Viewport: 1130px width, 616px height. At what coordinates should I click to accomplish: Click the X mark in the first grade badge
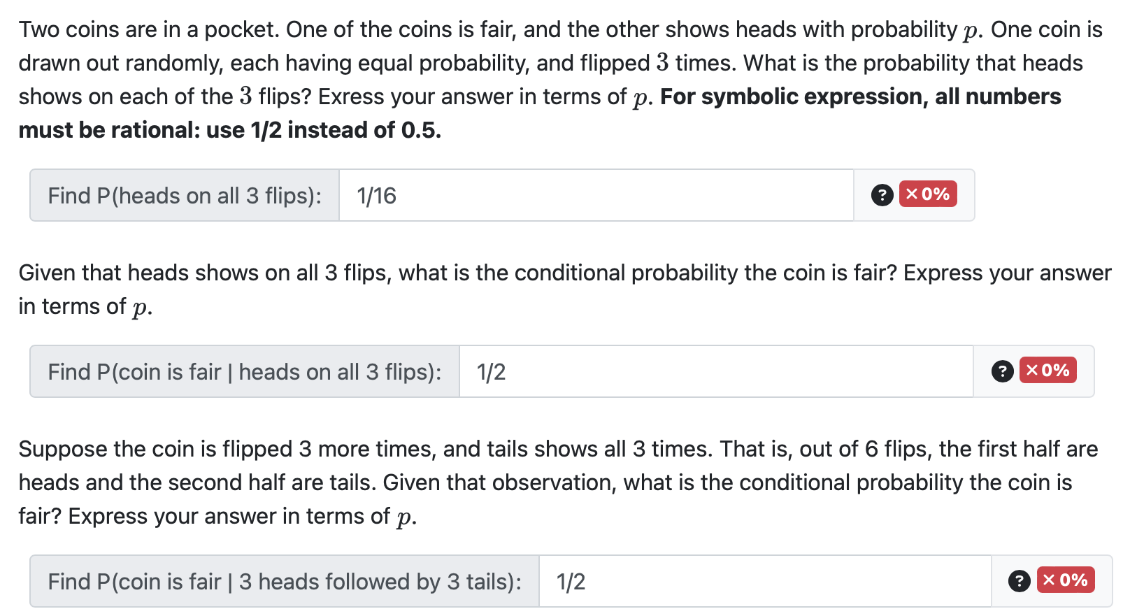click(912, 195)
